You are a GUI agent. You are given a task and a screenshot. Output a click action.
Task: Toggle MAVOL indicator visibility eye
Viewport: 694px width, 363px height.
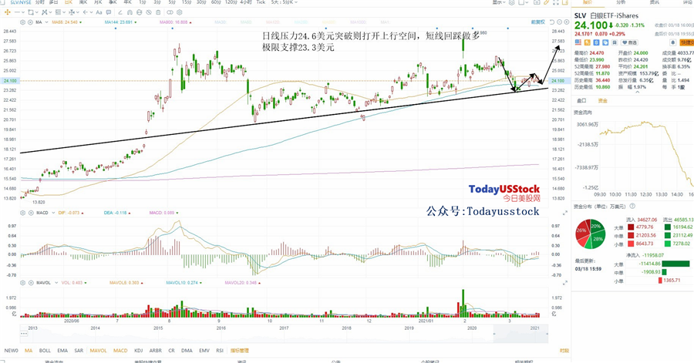[30, 283]
